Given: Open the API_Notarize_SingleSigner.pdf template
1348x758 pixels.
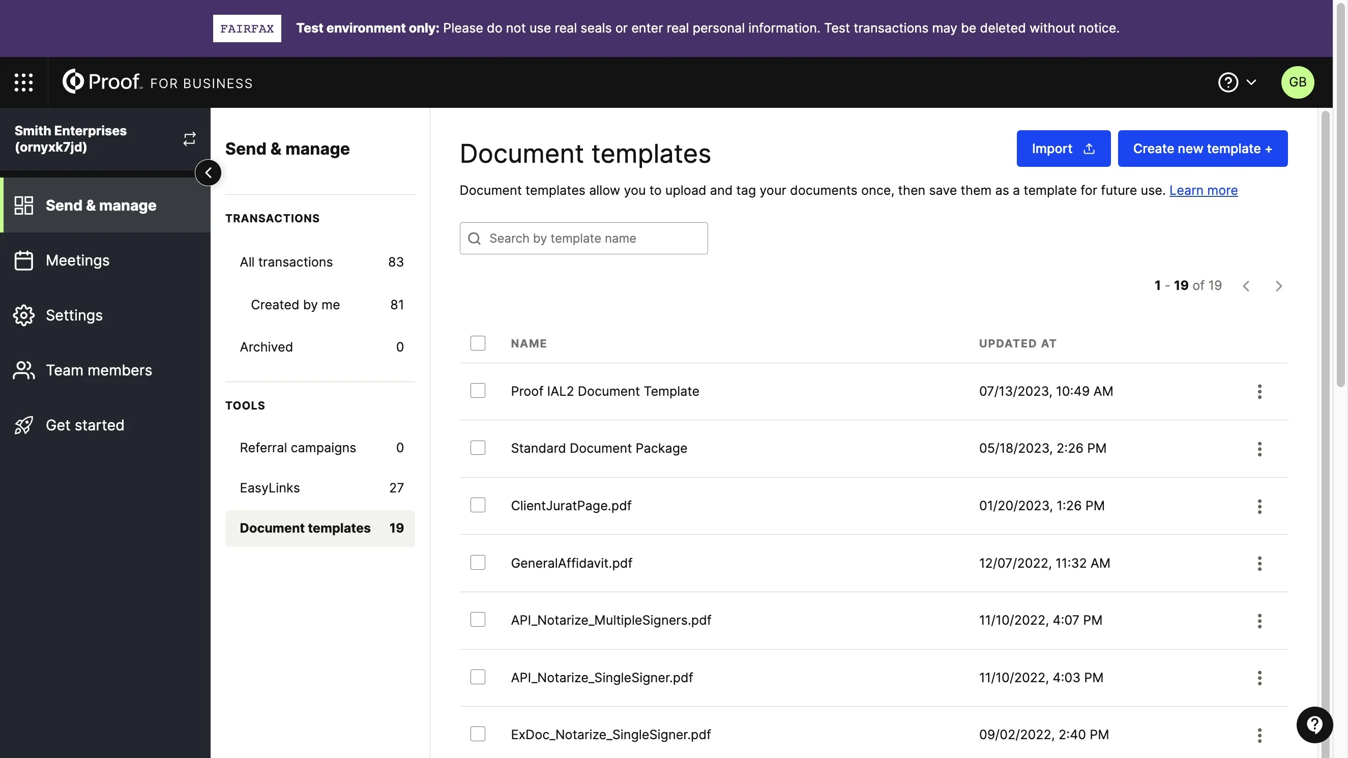Looking at the screenshot, I should (602, 678).
